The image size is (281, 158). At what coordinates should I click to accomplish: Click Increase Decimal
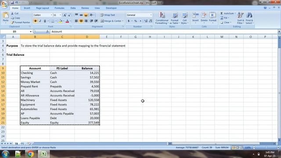[x=146, y=21]
